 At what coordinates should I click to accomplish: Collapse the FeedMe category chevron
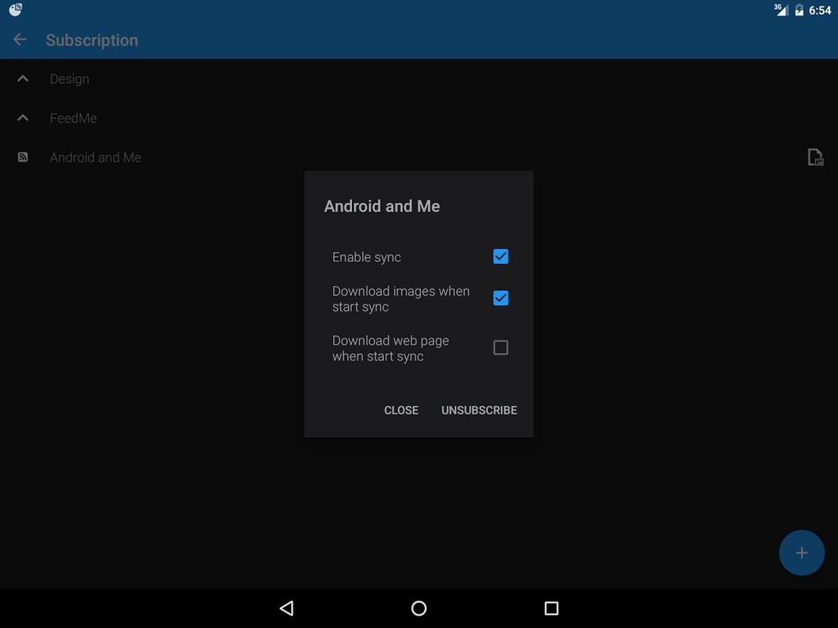tap(23, 118)
